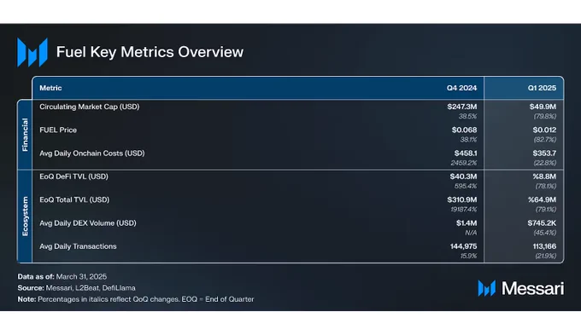Click the '(79.1%)' total TVL change
581x335 pixels.
[x=546, y=210]
